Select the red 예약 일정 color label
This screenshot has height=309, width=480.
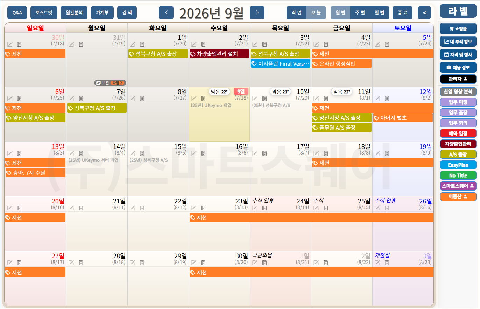coord(458,133)
